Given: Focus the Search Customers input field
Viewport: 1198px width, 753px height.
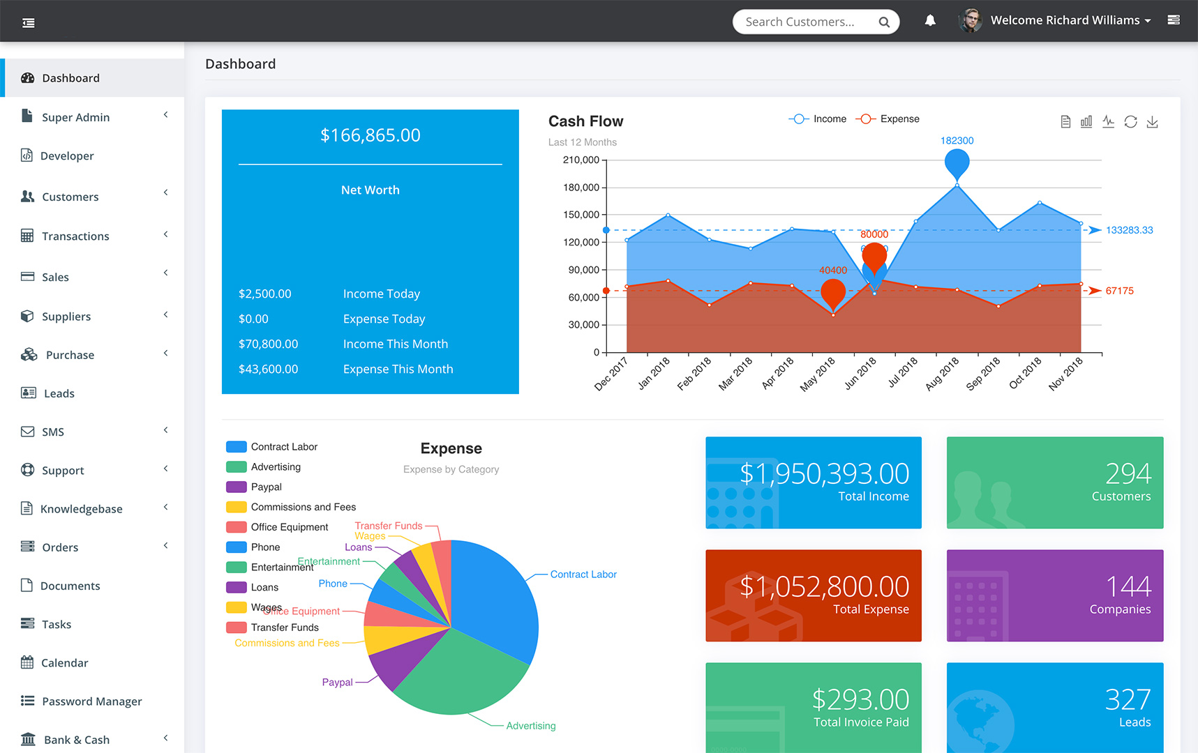Looking at the screenshot, I should pos(806,22).
